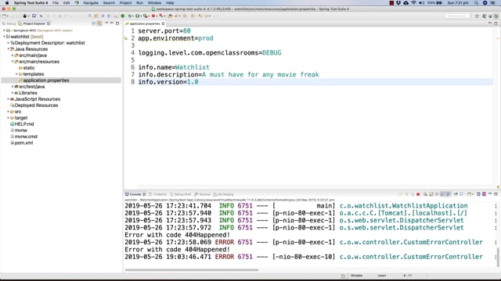The width and height of the screenshot is (501, 281).
Task: Collapse the watchlist project node
Action: (4, 37)
